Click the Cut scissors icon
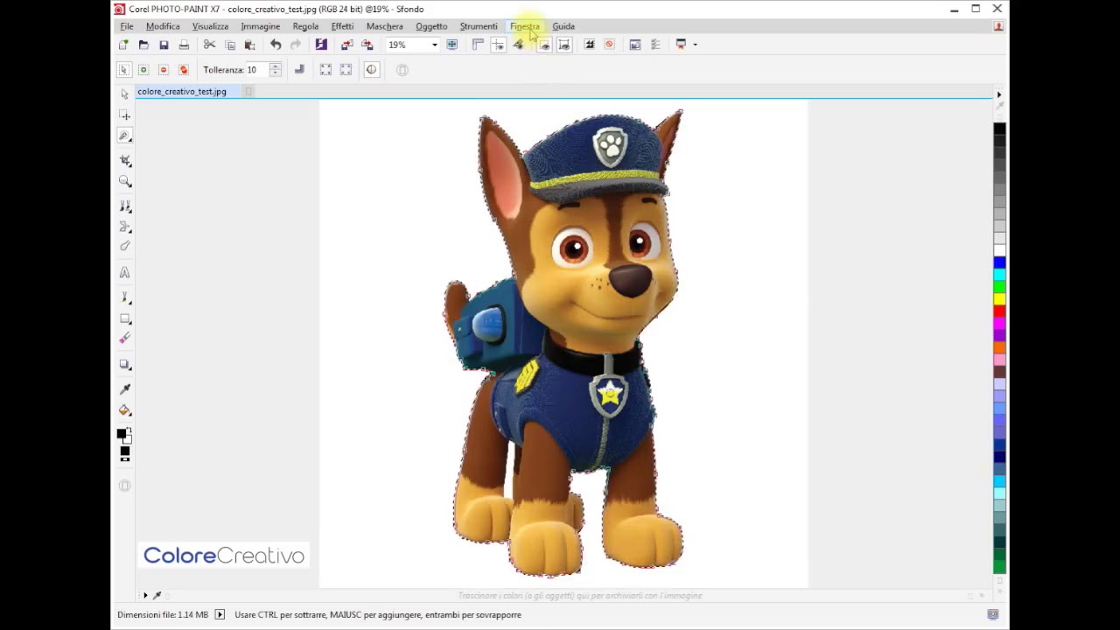 [x=209, y=45]
